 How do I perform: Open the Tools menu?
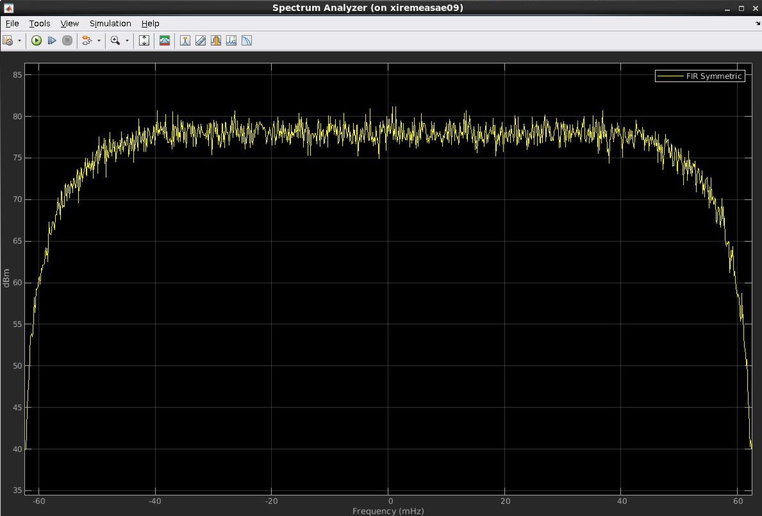pos(39,24)
